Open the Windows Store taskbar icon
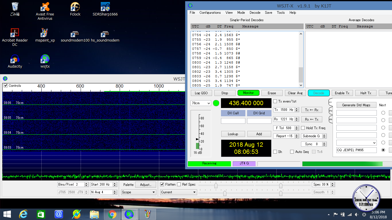This screenshot has height=220, width=392. (41, 214)
